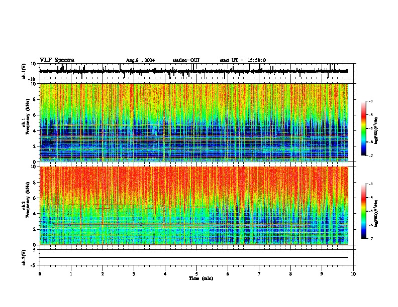The image size is (398, 307).
Task: Click the "station=OUI" header label
Action: click(x=186, y=60)
